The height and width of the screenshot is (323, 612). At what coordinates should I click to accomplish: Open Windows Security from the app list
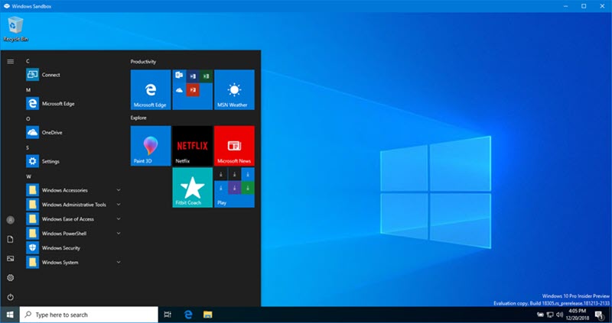click(73, 248)
